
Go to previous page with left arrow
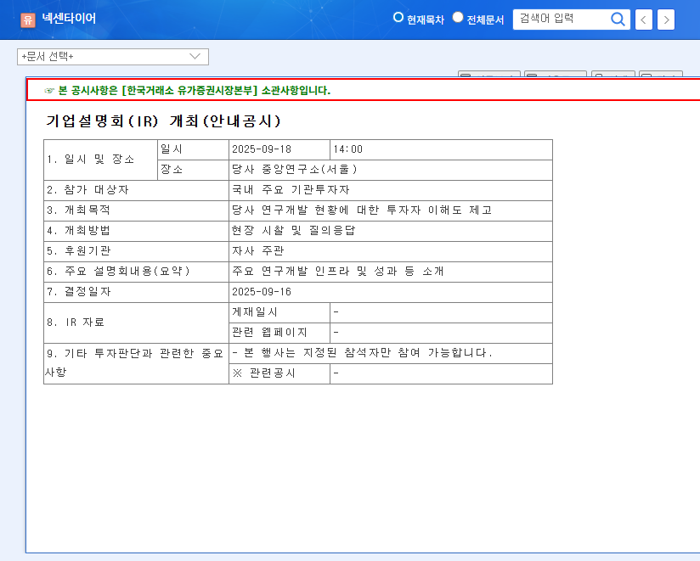[643, 20]
